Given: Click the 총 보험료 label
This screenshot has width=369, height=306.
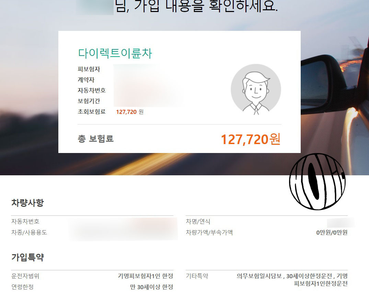Looking at the screenshot, I should click(x=96, y=139).
